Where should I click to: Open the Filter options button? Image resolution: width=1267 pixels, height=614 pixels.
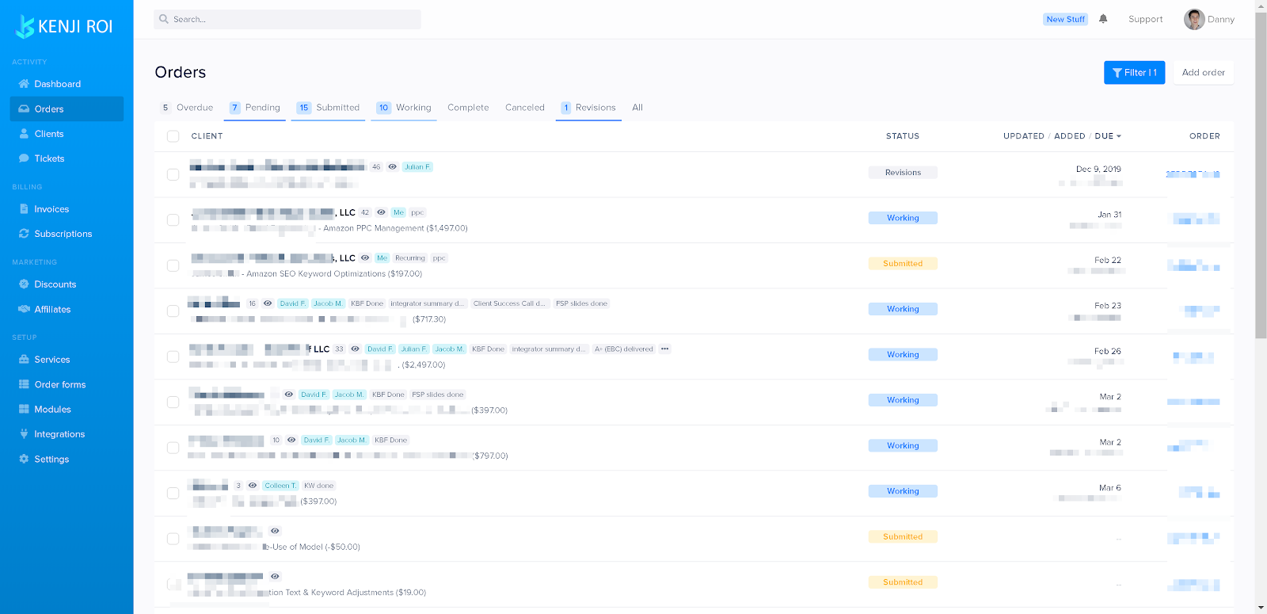(x=1135, y=73)
